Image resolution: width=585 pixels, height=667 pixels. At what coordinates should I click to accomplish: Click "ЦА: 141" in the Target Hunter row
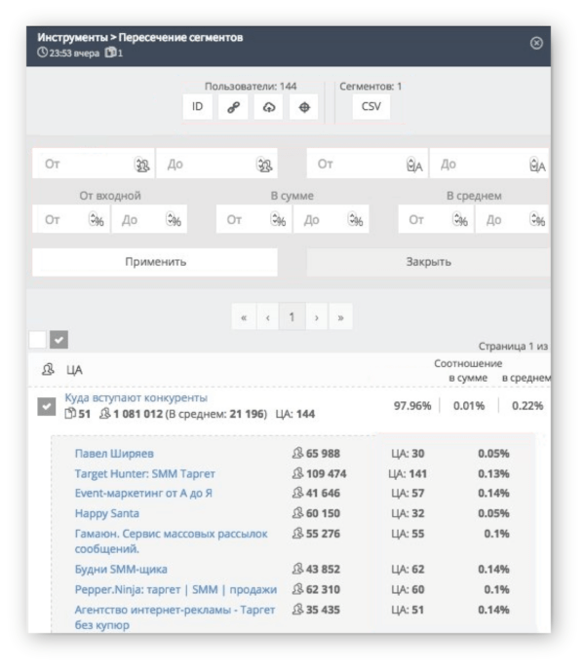(408, 473)
